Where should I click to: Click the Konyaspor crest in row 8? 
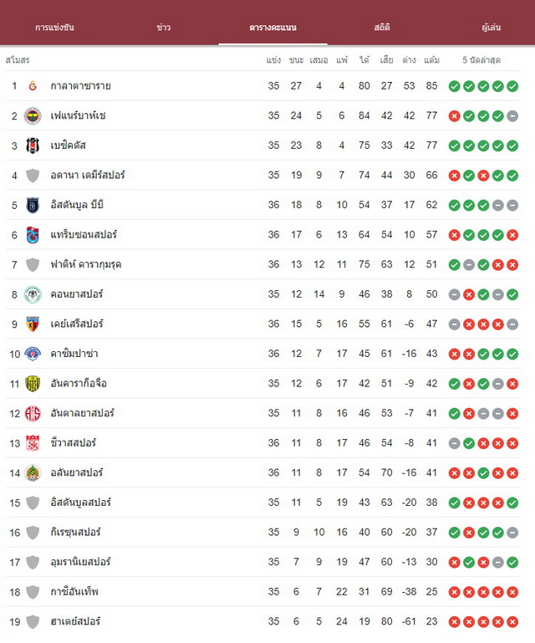33,294
